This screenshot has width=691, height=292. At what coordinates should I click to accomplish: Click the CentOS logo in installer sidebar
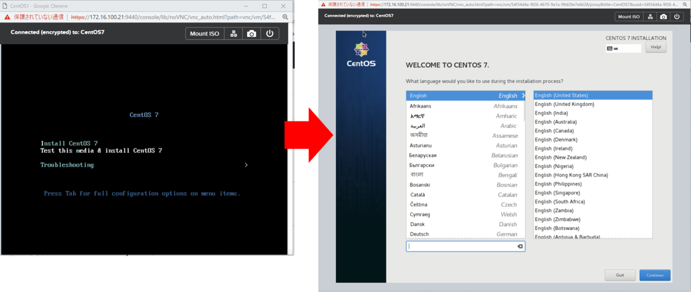coord(361,55)
